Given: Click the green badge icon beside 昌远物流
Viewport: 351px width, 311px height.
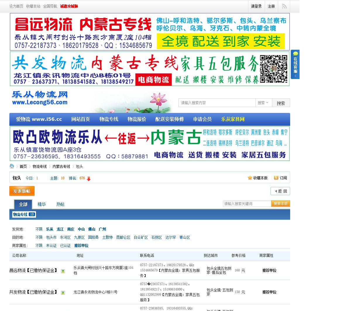Looking at the screenshot, I should coord(63,271).
